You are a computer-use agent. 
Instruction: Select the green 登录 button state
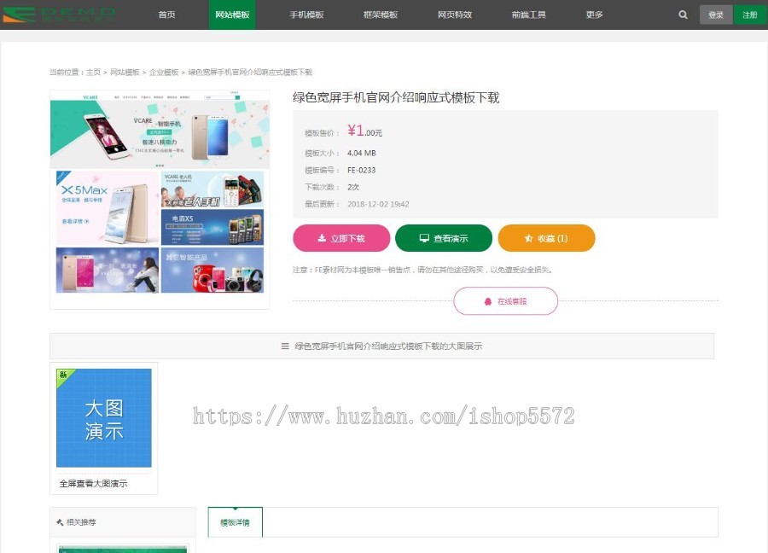click(x=715, y=15)
